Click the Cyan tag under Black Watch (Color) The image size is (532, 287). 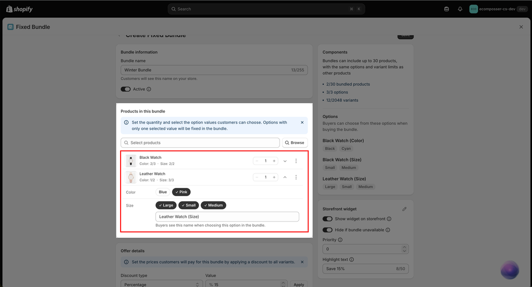tap(346, 148)
